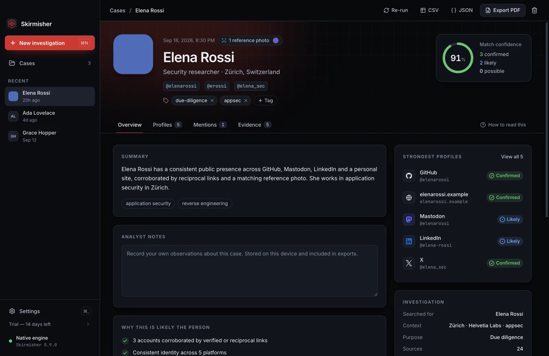Click the page vertical scrollbar
The height and width of the screenshot is (356, 549).
point(547,120)
